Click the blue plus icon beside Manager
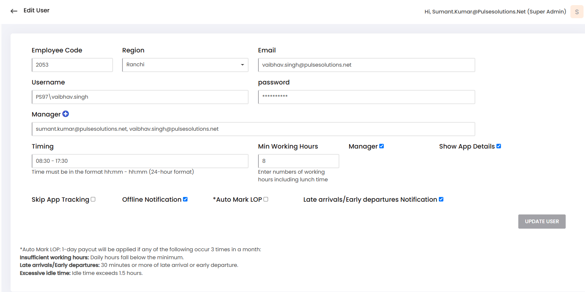 [66, 114]
